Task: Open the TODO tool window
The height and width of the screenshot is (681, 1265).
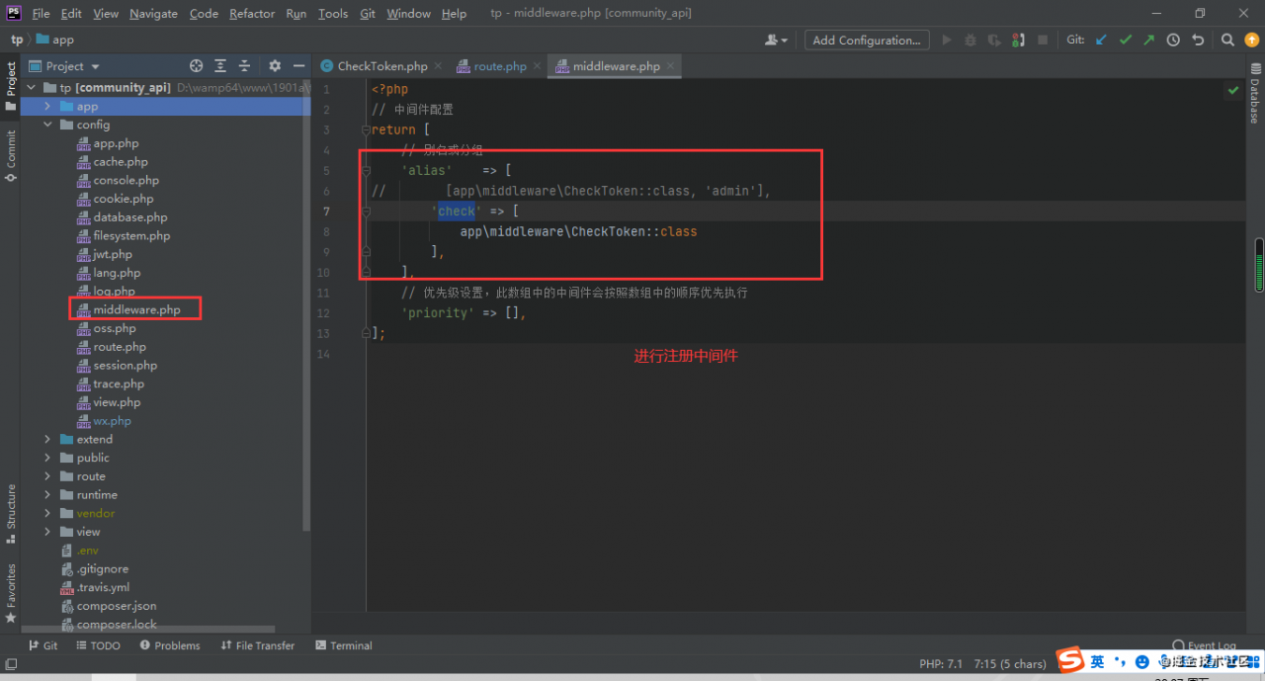Action: 97,645
